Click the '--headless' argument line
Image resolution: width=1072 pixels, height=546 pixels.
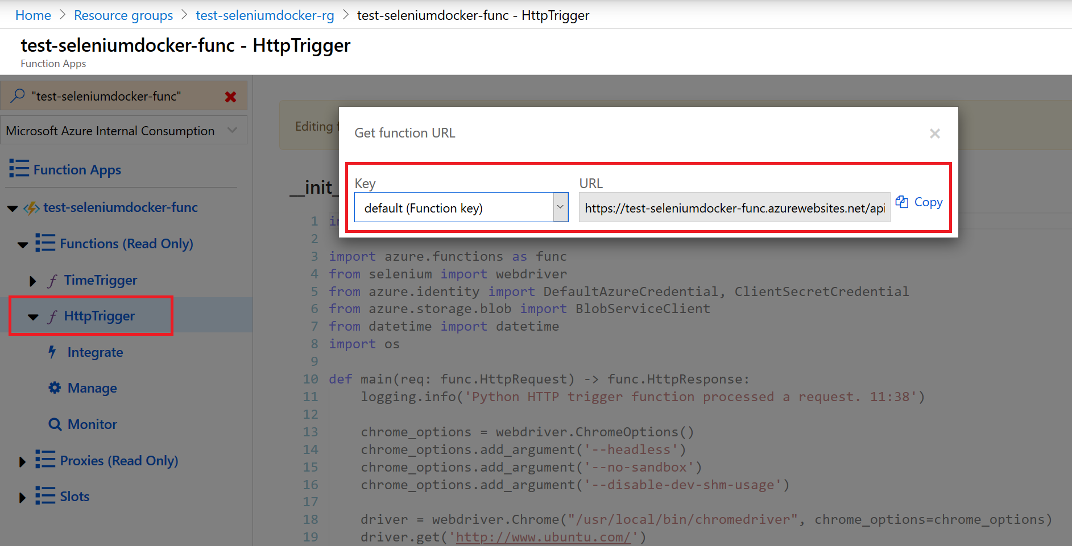pyautogui.click(x=523, y=449)
